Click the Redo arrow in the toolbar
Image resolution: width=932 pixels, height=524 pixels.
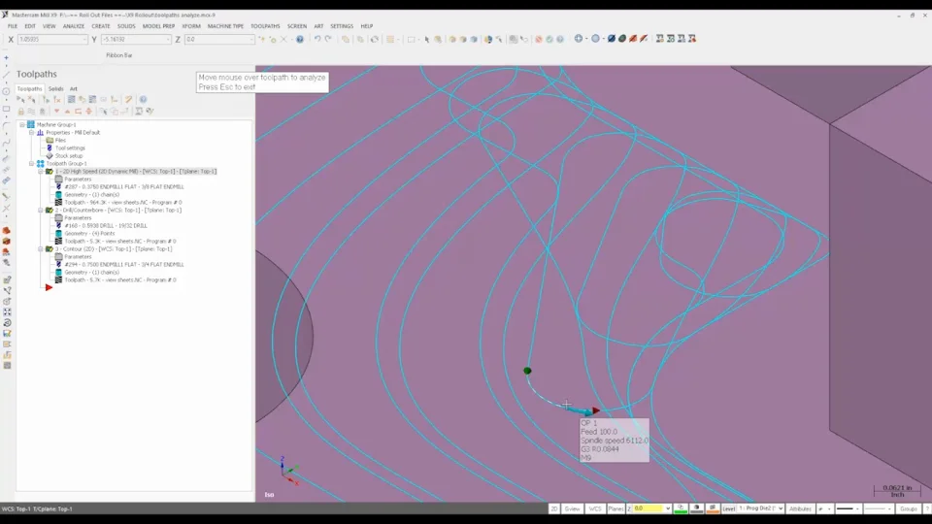328,40
